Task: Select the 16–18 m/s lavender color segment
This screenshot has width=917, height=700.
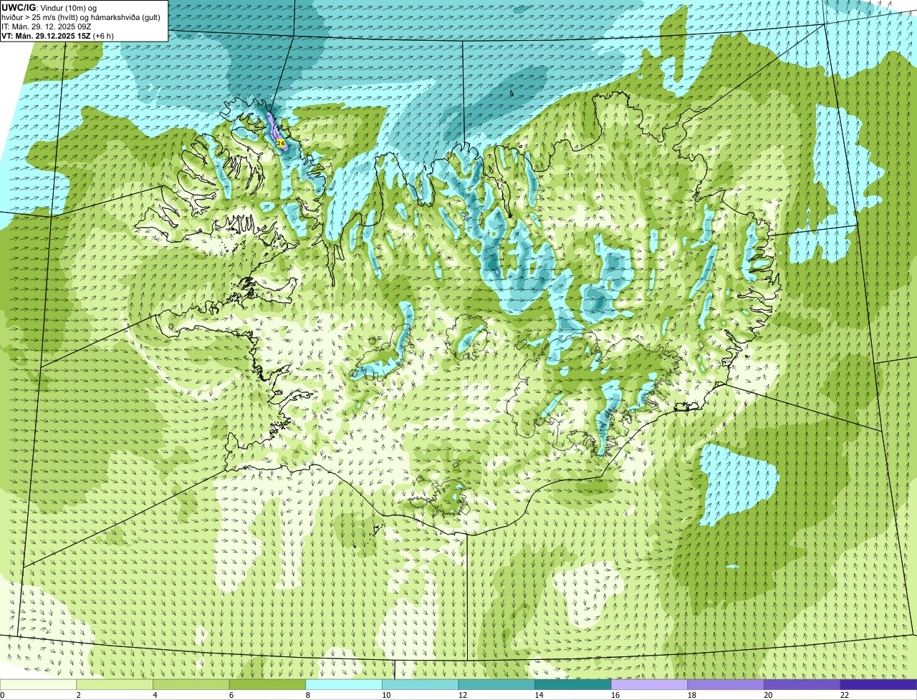Action: (x=650, y=684)
